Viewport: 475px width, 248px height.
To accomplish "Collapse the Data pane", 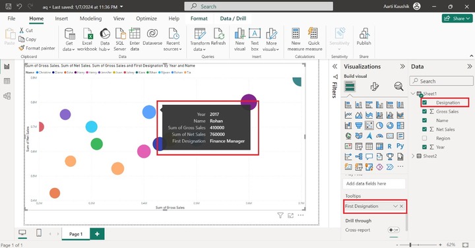I will coord(469,67).
